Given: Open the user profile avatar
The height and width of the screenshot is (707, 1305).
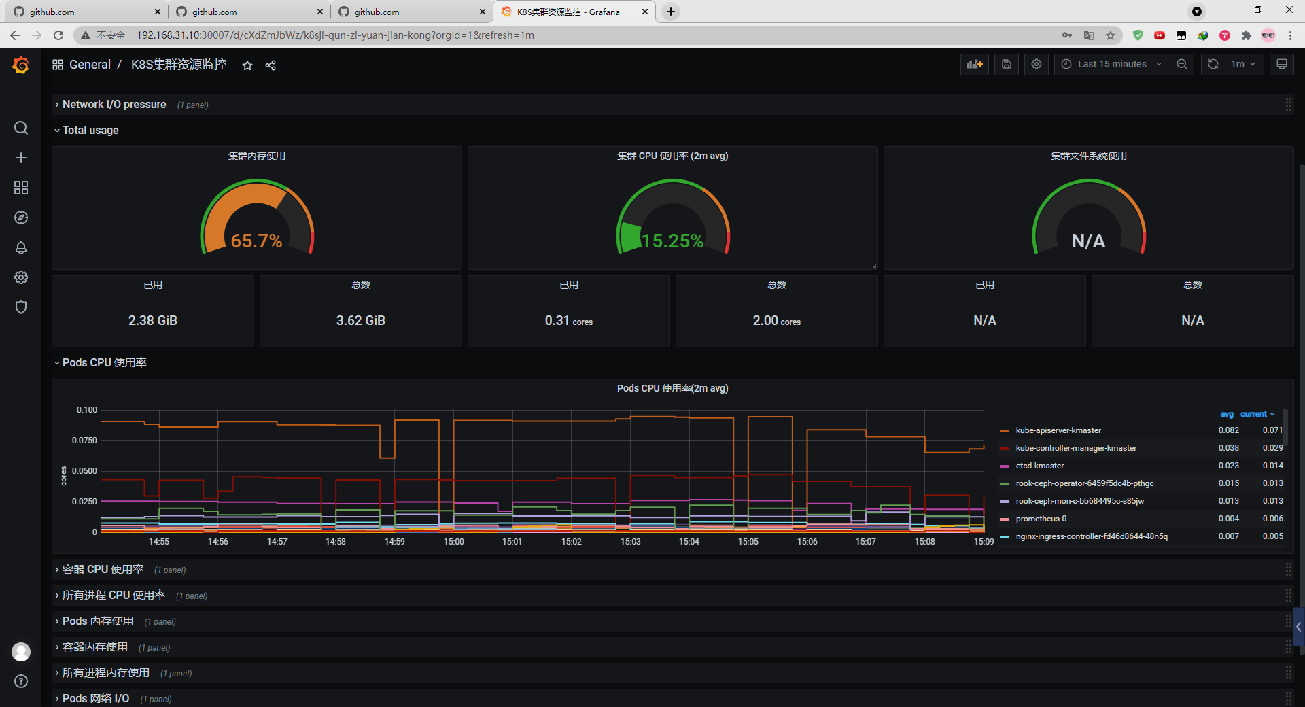Looking at the screenshot, I should [21, 652].
